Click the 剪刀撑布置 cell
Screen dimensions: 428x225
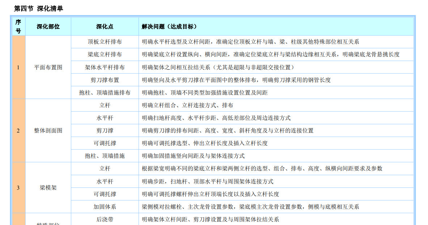coord(105,80)
